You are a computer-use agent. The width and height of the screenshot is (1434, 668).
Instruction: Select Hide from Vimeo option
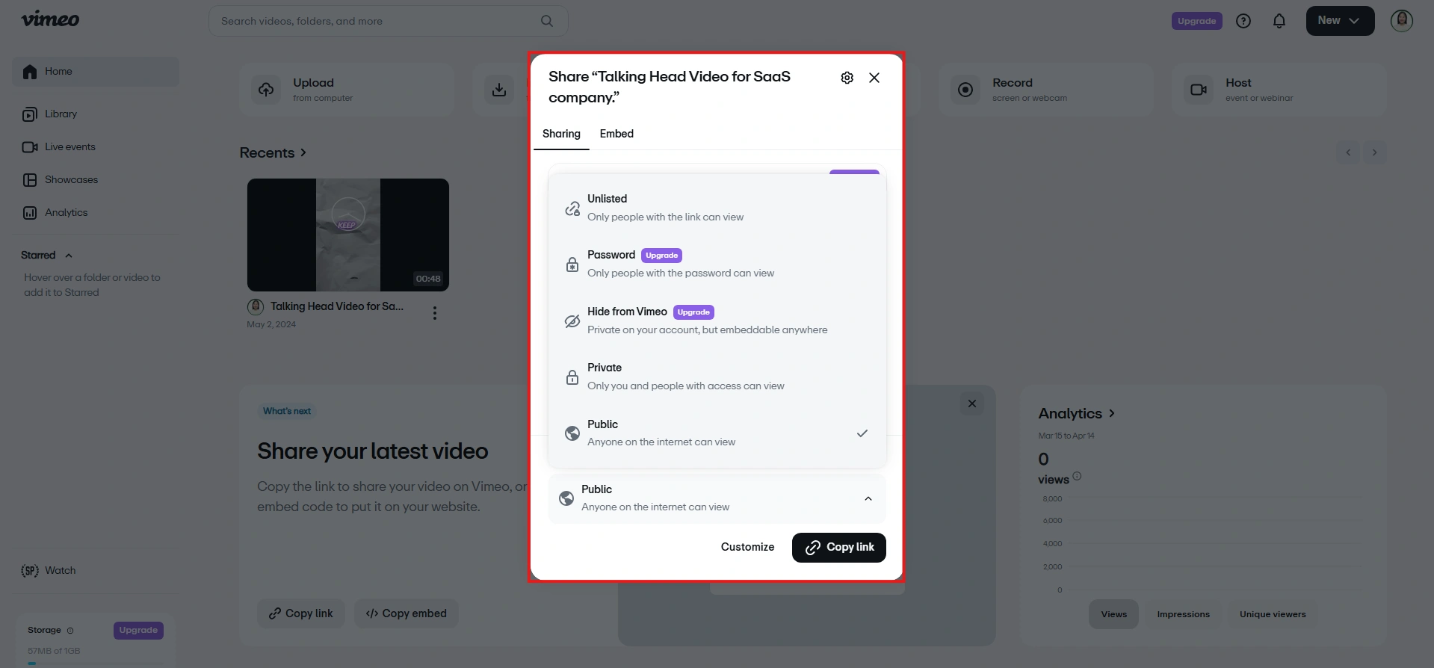[717, 321]
